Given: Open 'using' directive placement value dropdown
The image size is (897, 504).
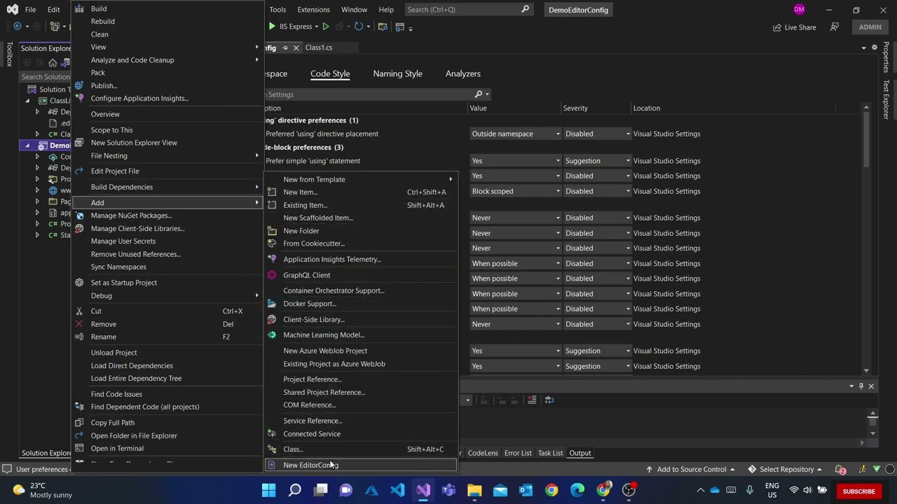Looking at the screenshot, I should tap(516, 134).
